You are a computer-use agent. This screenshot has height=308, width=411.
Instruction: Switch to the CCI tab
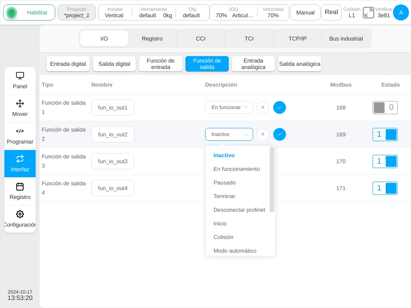coord(201,38)
